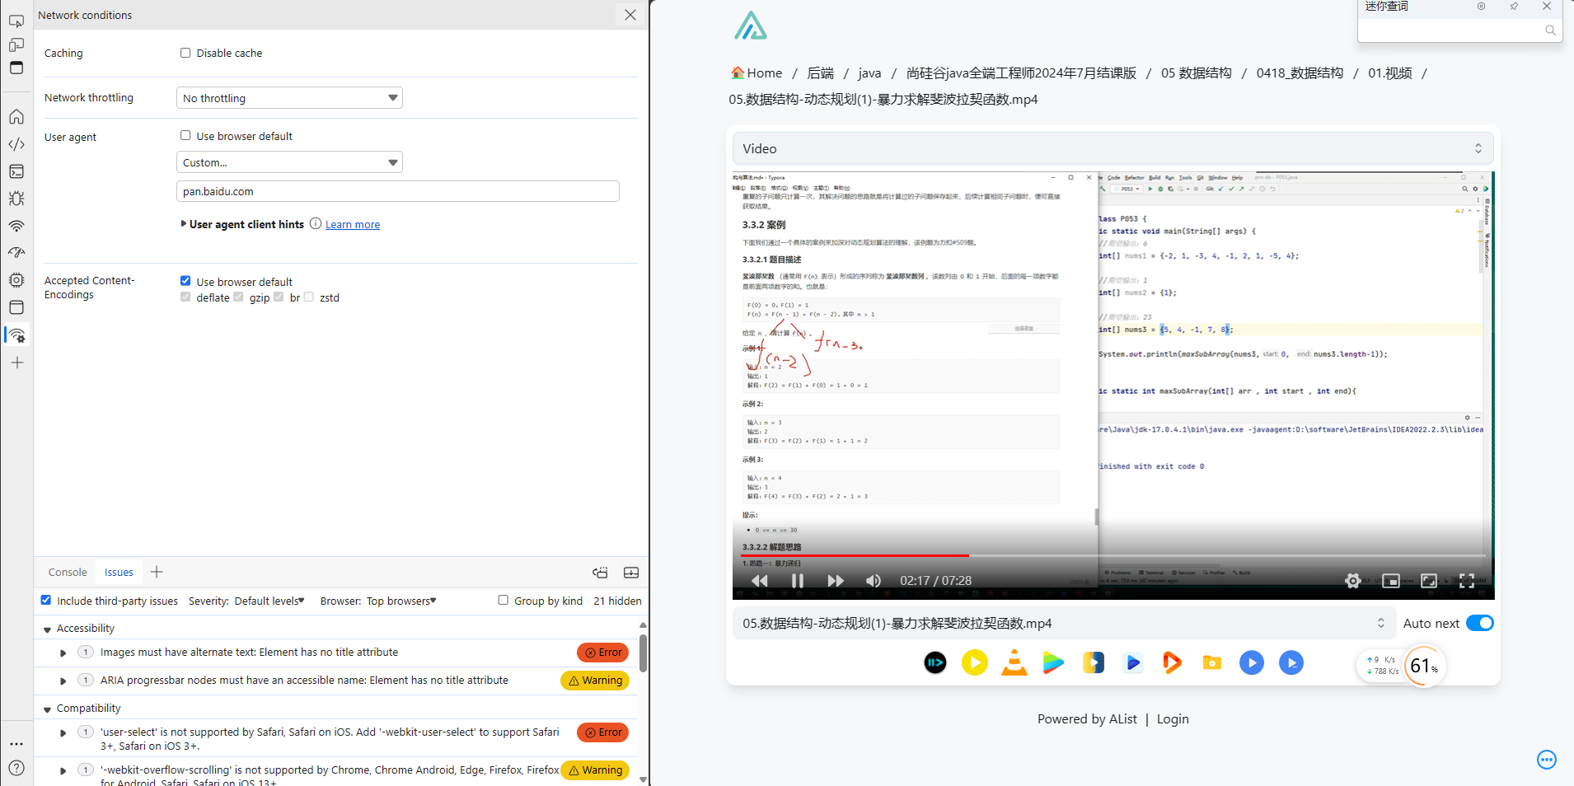Open the Browser Top browsers dropdown
The width and height of the screenshot is (1574, 786).
pos(401,601)
